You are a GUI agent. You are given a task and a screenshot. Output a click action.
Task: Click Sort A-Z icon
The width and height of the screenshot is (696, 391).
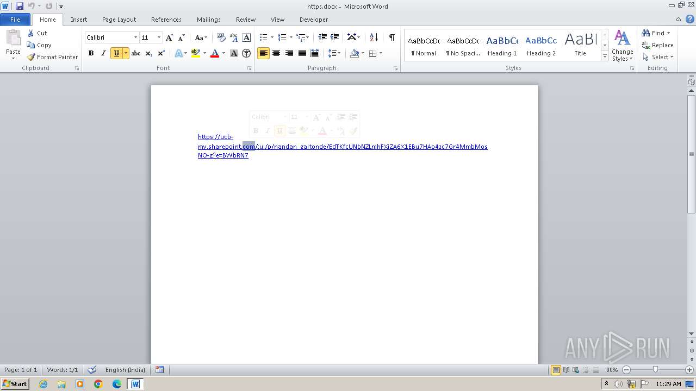click(x=374, y=37)
